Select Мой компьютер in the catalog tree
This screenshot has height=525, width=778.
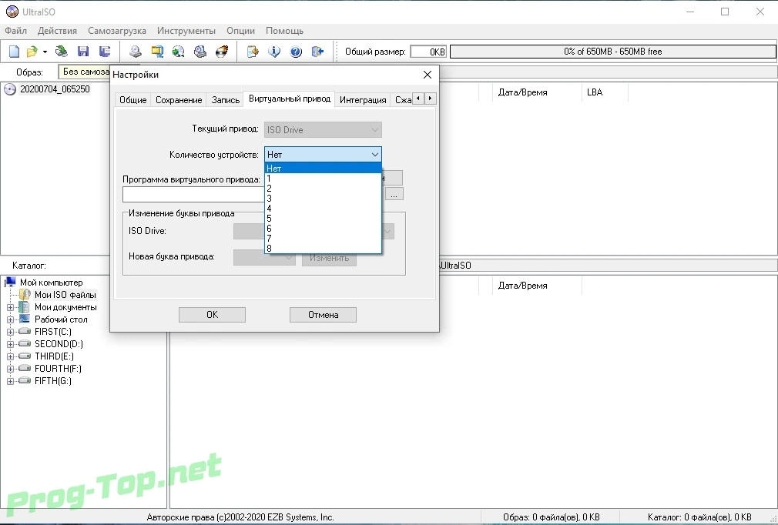51,283
